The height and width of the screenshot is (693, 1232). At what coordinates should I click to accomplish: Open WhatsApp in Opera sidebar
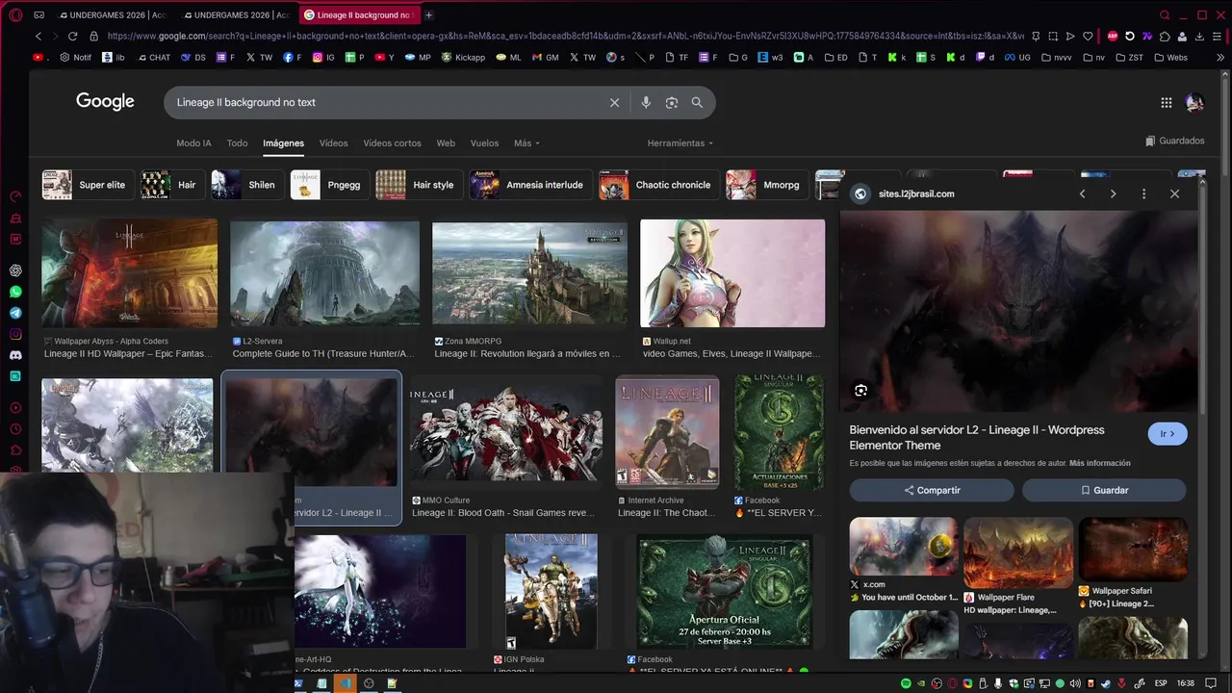(15, 292)
